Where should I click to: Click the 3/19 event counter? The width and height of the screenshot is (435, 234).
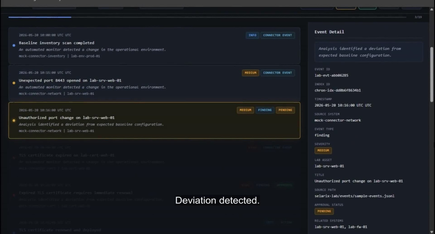(x=418, y=17)
